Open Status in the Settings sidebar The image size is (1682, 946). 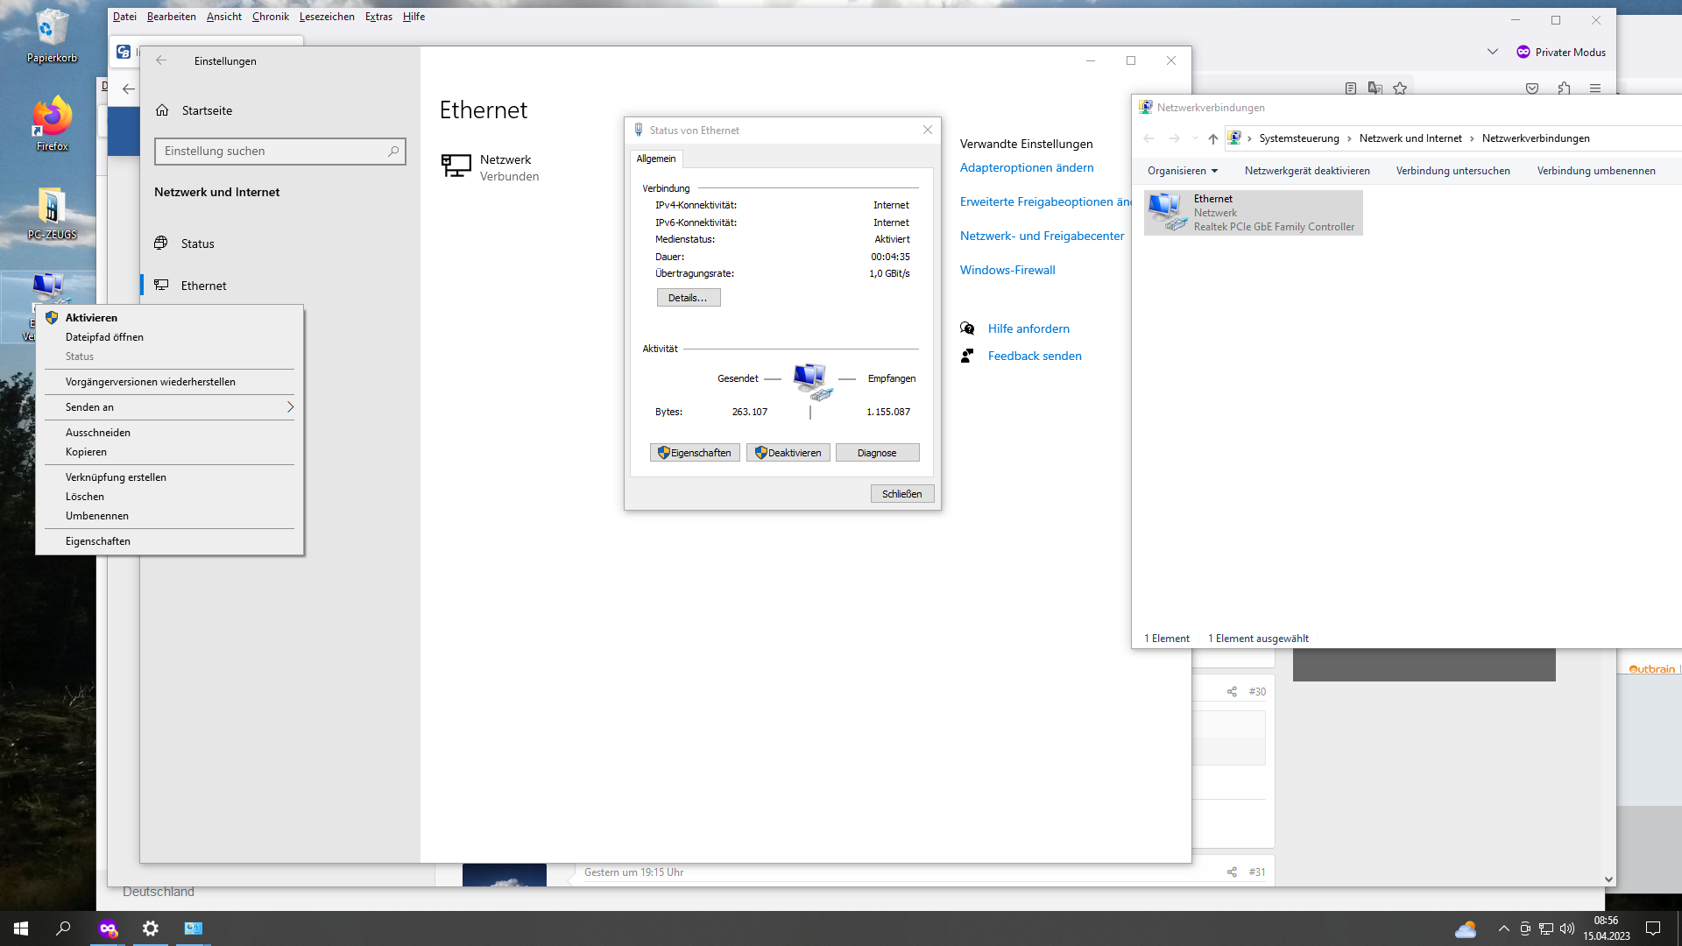pos(198,244)
